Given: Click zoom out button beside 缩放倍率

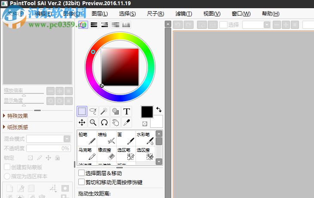Looking at the screenshot, I should 50,91.
